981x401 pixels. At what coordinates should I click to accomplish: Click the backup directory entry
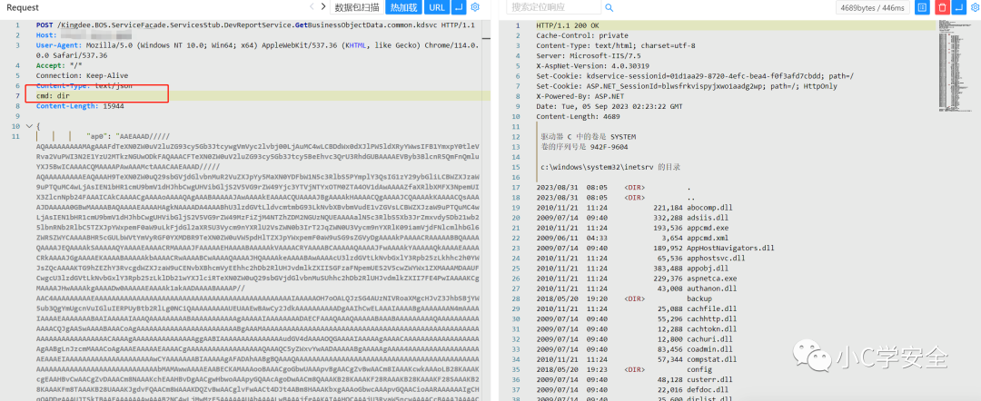[699, 298]
